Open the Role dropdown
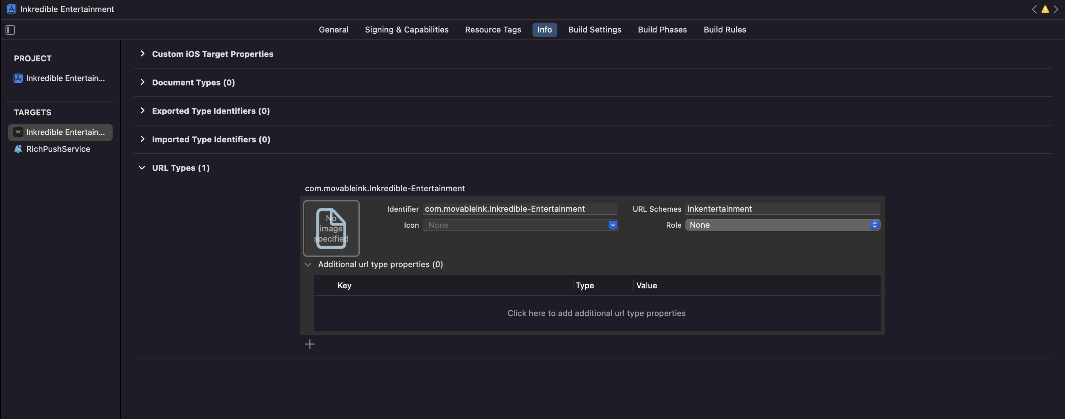 pos(782,225)
